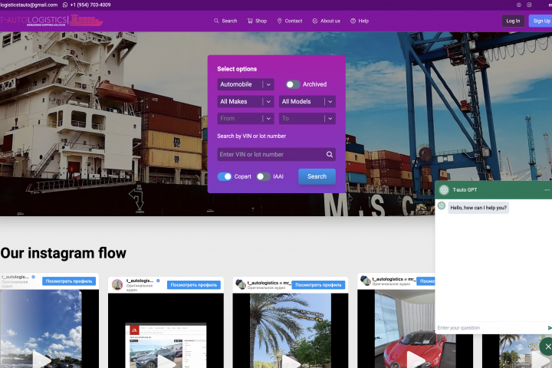Click the T-Autologistics ship logo
The width and height of the screenshot is (552, 368).
click(51, 21)
